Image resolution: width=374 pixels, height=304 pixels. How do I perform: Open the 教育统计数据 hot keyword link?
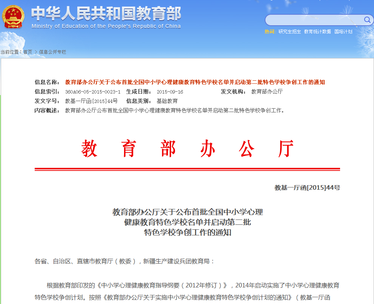pos(317,32)
